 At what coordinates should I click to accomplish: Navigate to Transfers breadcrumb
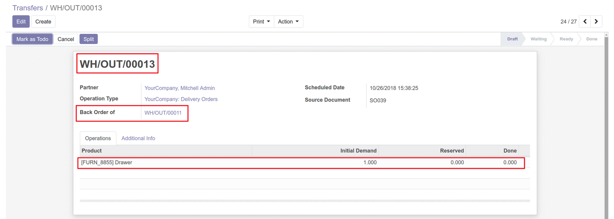pos(28,8)
